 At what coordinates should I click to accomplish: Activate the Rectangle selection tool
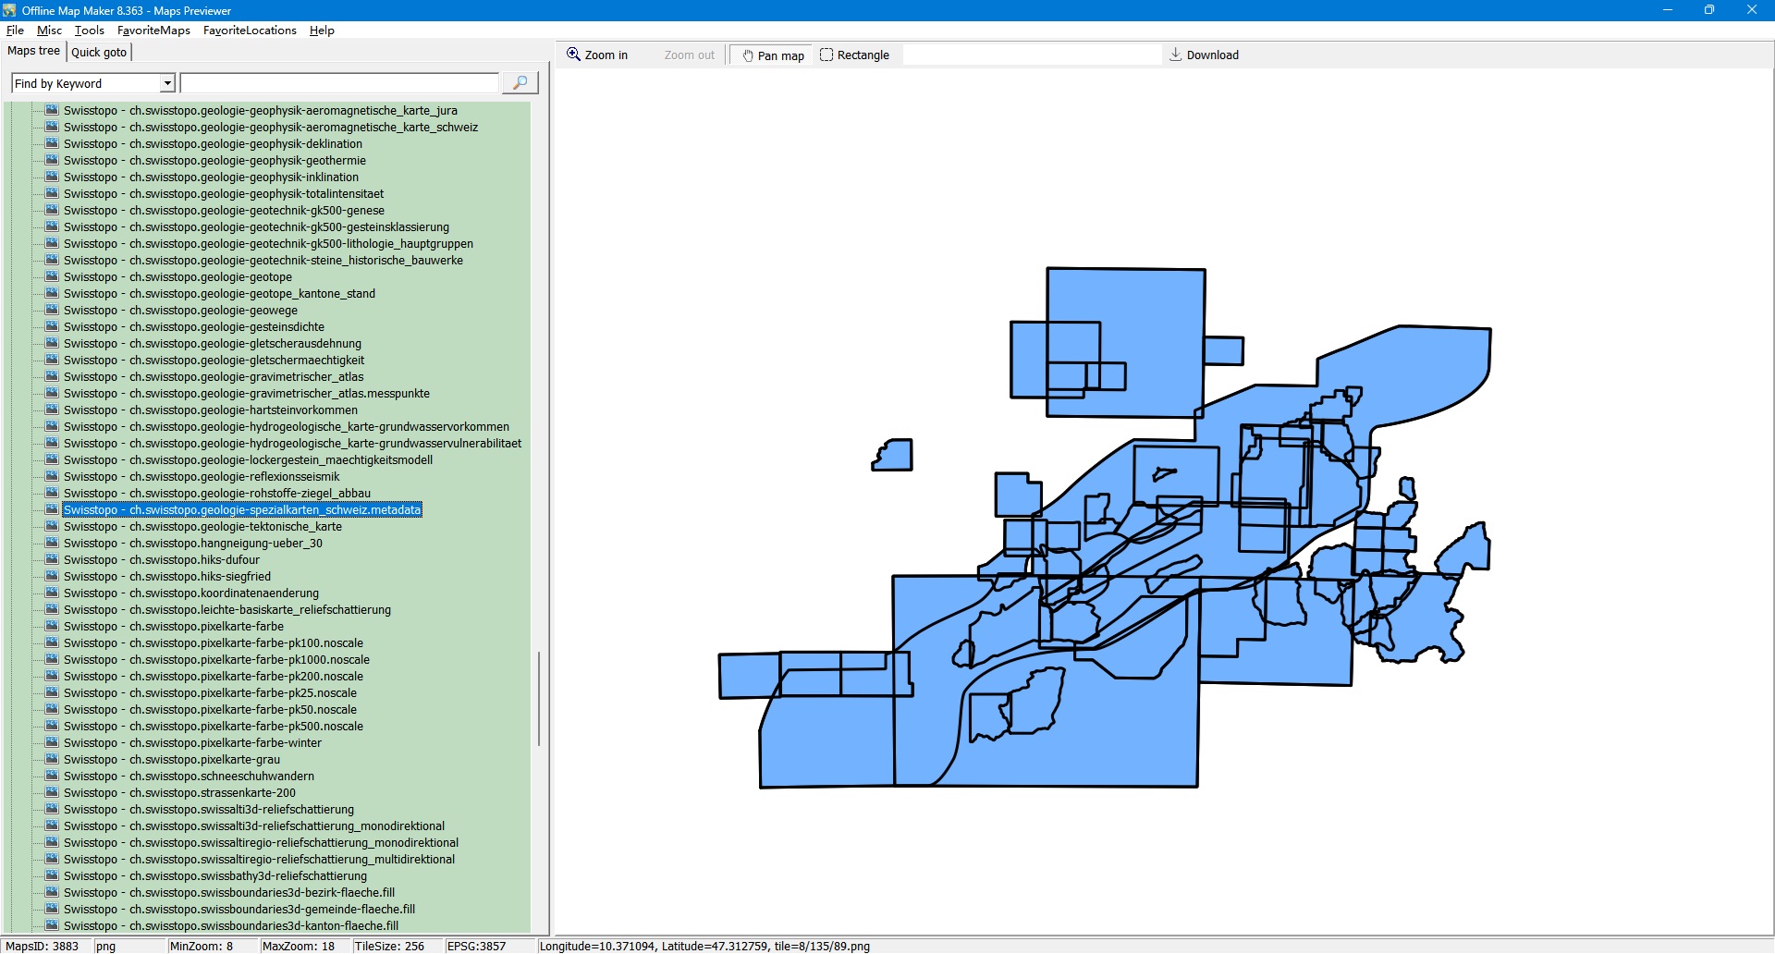pyautogui.click(x=854, y=55)
